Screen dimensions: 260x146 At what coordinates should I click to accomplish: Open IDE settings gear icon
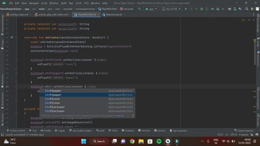pos(252,9)
